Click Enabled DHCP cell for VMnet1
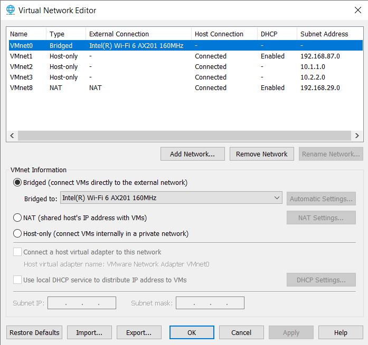 (x=272, y=56)
